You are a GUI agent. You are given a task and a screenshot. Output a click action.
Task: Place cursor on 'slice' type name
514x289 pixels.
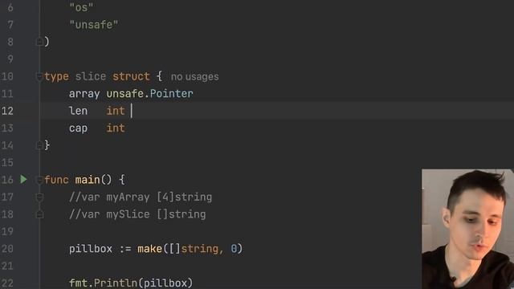point(91,76)
